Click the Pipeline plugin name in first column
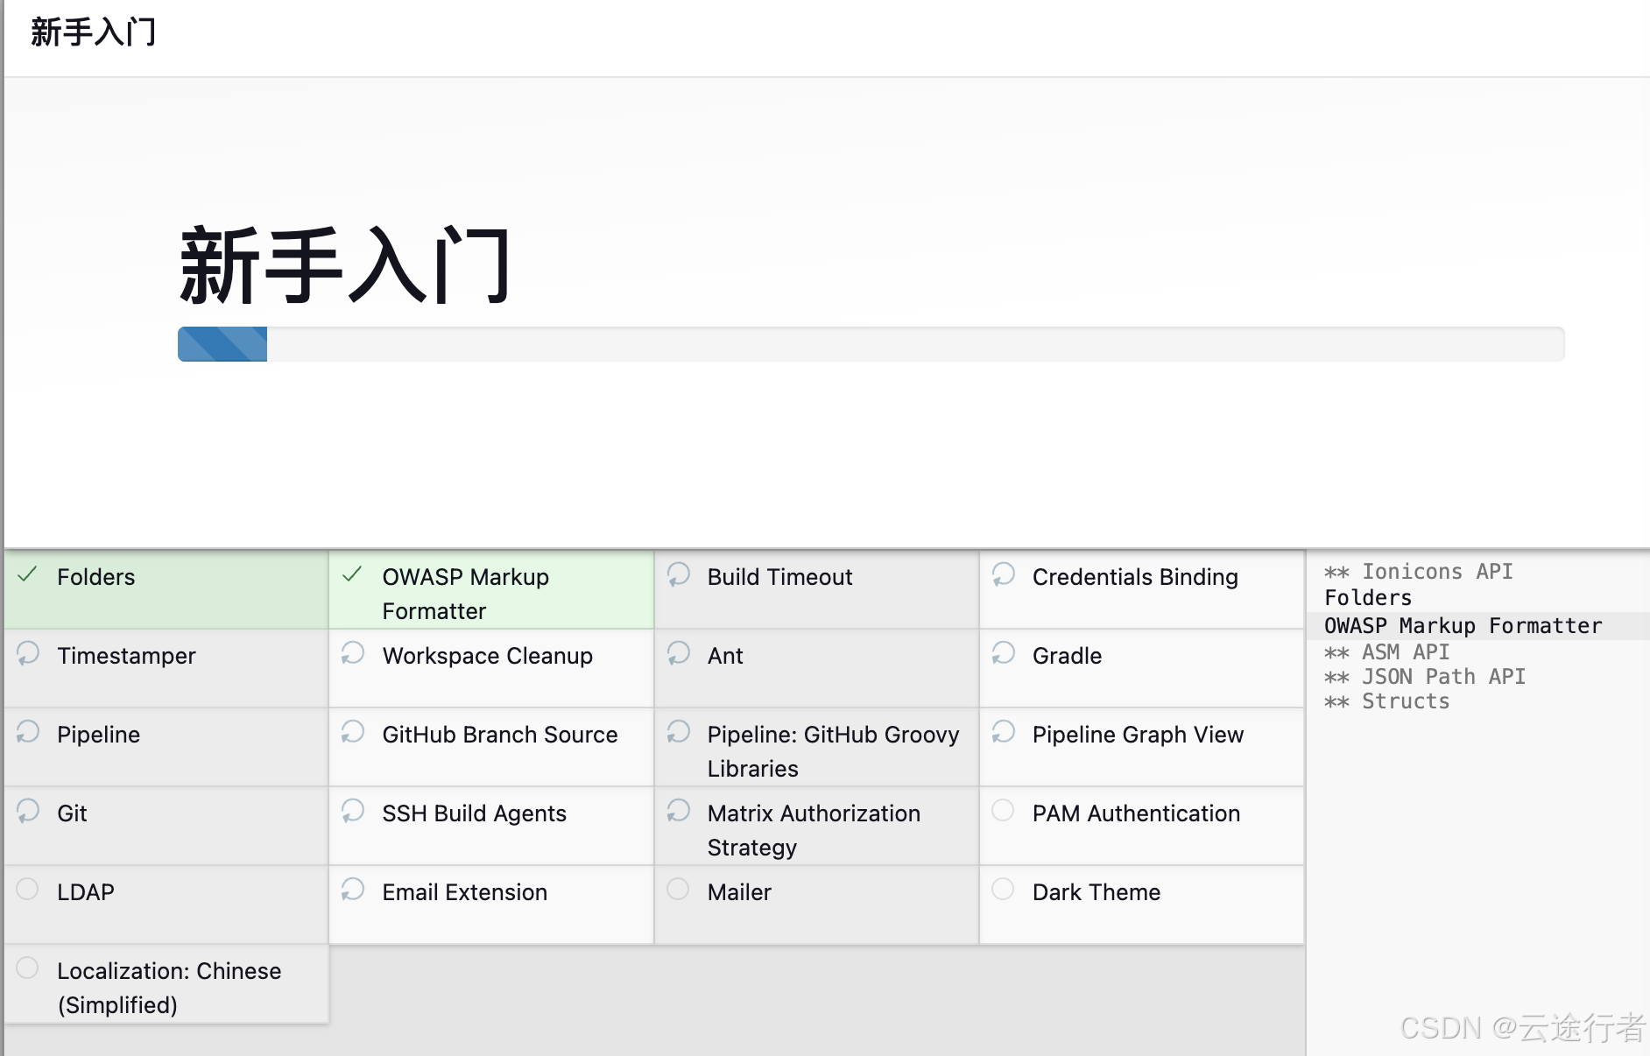1650x1056 pixels. click(x=98, y=735)
